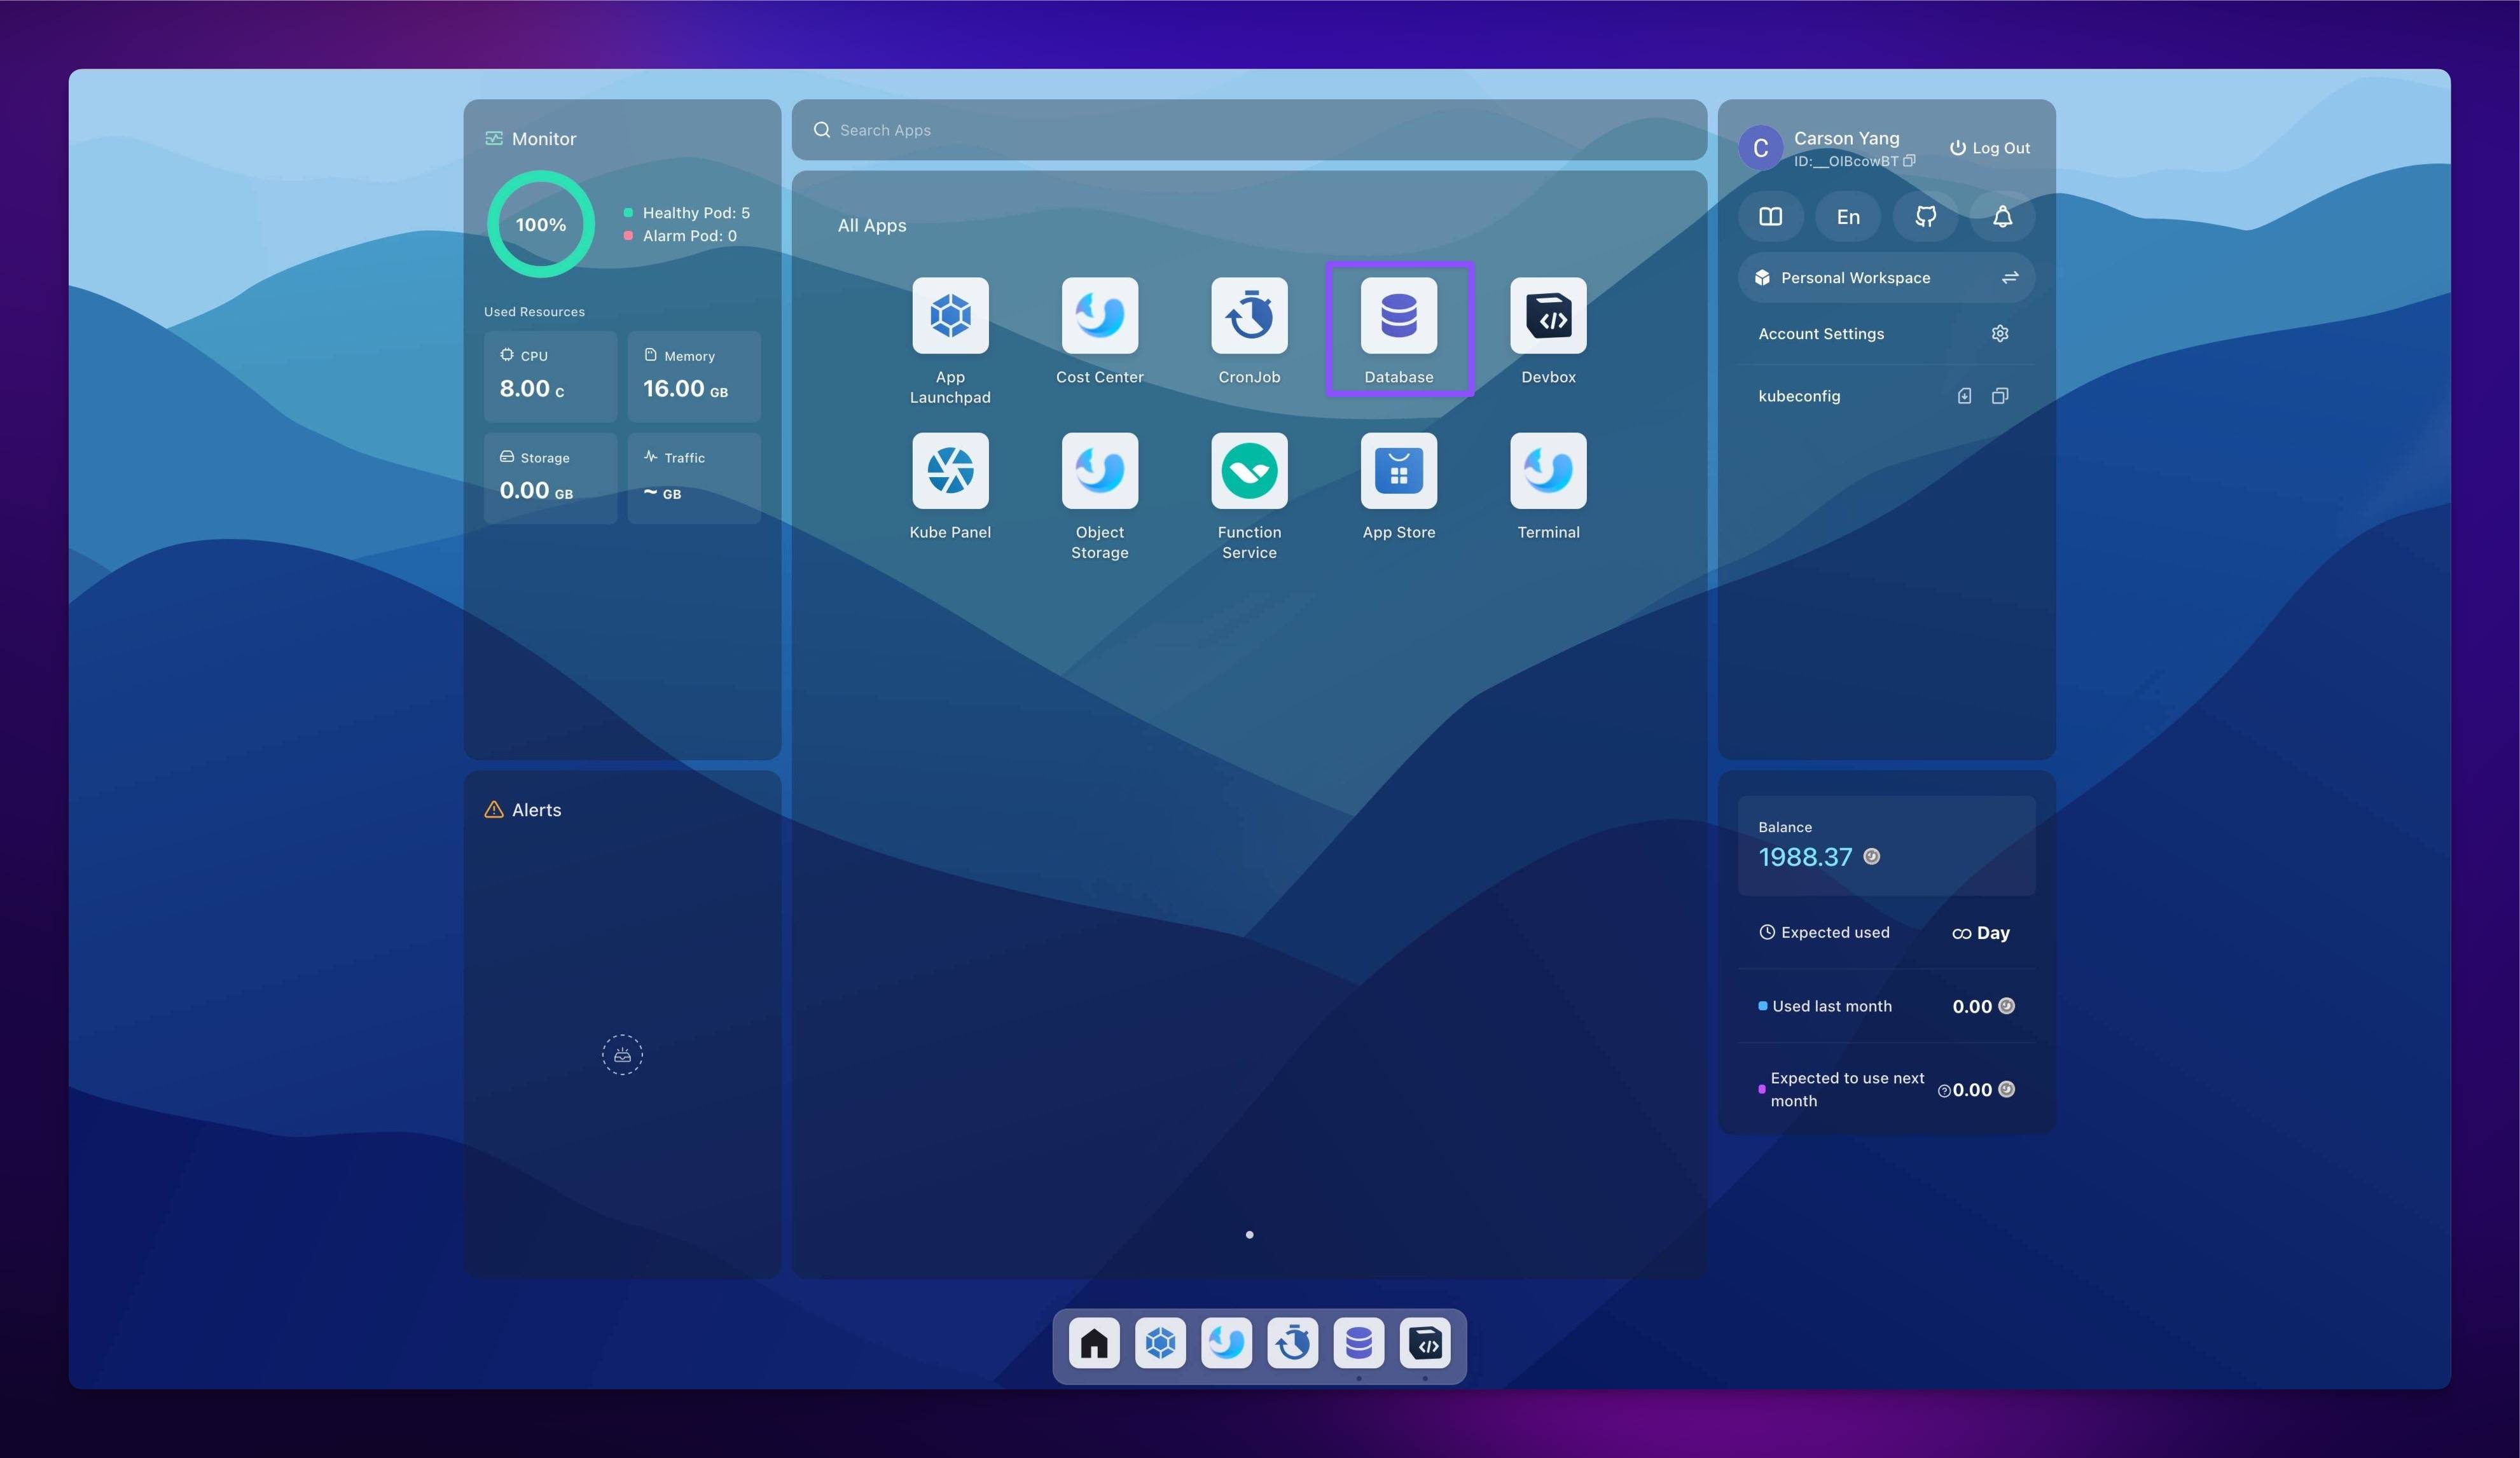Copy the kubeconfig to clipboard
Image resolution: width=2520 pixels, height=1458 pixels.
pyautogui.click(x=1999, y=396)
